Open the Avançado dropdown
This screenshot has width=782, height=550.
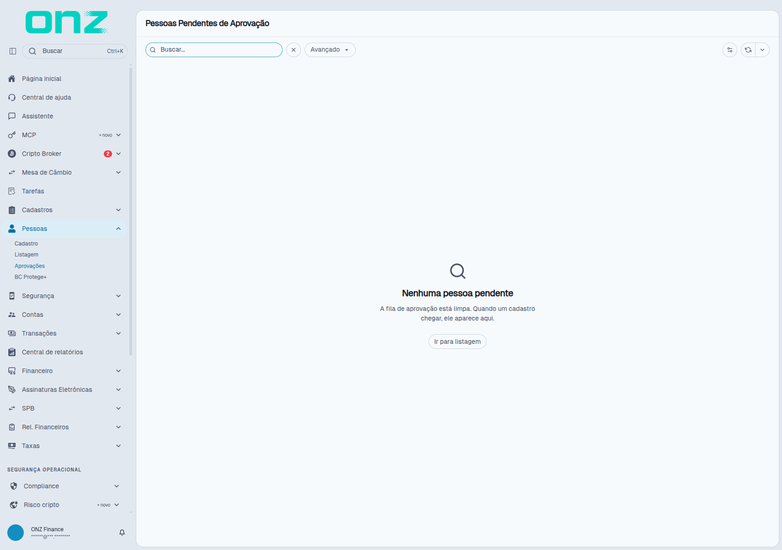coord(330,50)
